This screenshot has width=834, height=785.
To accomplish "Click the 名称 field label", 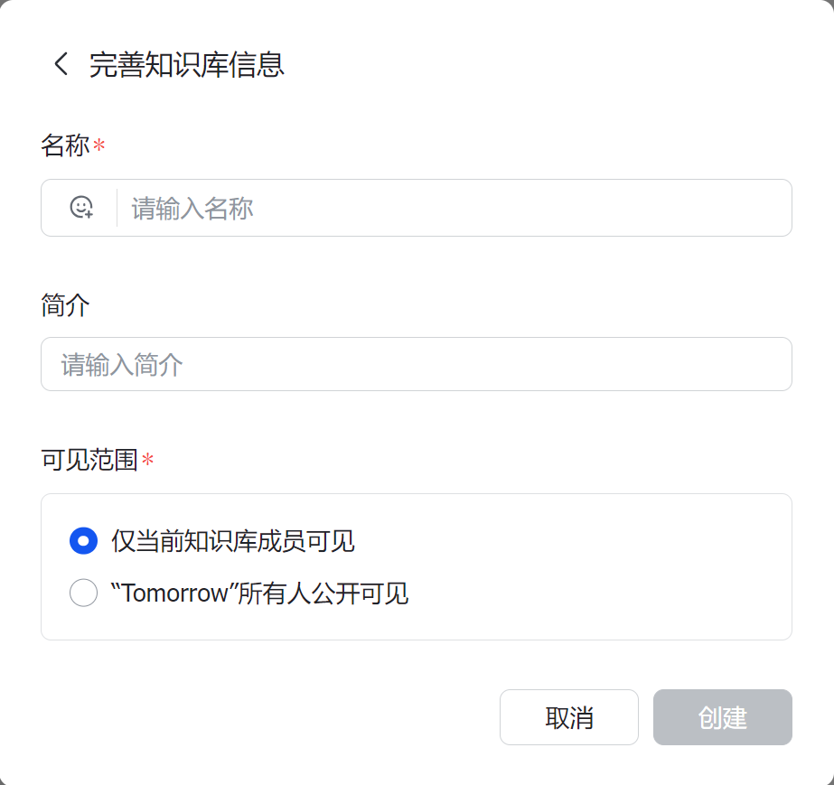I will coord(65,145).
